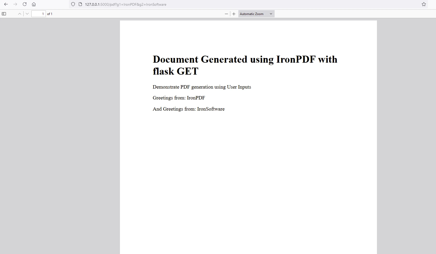Image resolution: width=436 pixels, height=254 pixels.
Task: Toggle the PDF sidebar panel
Action: (x=4, y=14)
